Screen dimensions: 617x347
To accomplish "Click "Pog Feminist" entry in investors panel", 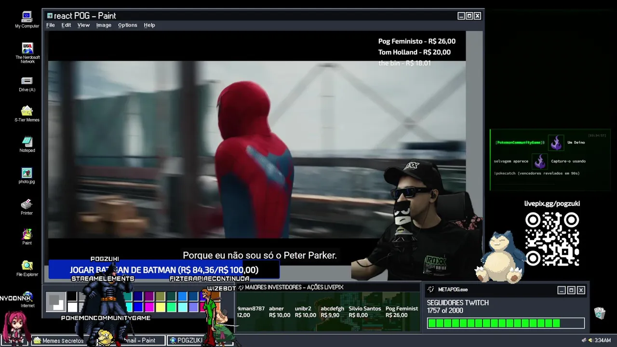I will tap(402, 312).
